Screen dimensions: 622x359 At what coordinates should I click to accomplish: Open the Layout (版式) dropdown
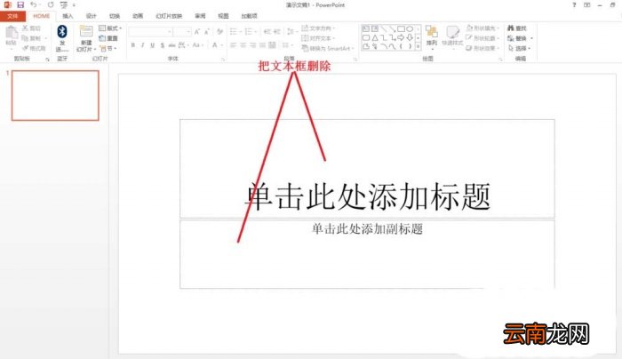(110, 28)
